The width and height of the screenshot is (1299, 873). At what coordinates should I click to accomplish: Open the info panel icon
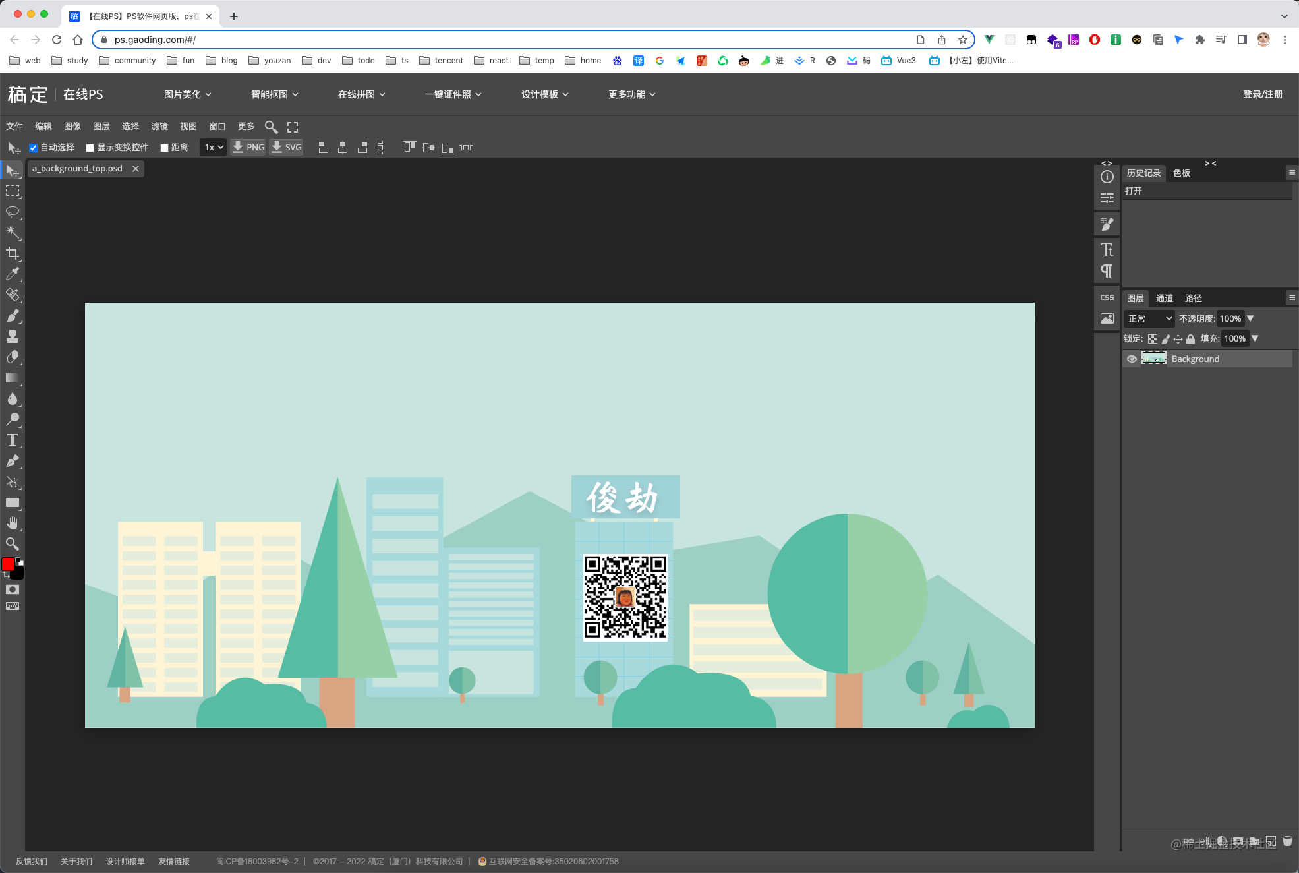coord(1107,177)
